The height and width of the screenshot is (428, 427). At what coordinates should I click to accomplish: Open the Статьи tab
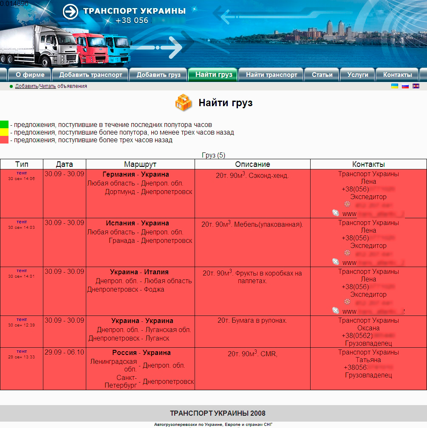pos(322,75)
